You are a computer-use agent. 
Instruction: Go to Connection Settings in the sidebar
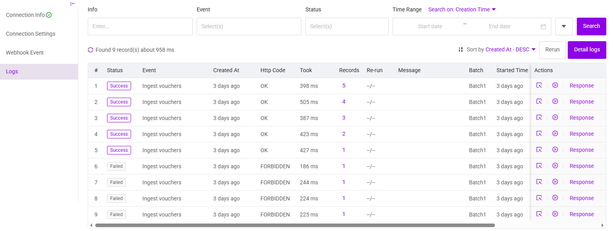(x=31, y=34)
